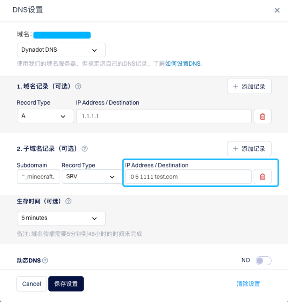The width and height of the screenshot is (288, 302).
Task: Click help icon next to 子域名记录 heading
Action: [x=84, y=149]
